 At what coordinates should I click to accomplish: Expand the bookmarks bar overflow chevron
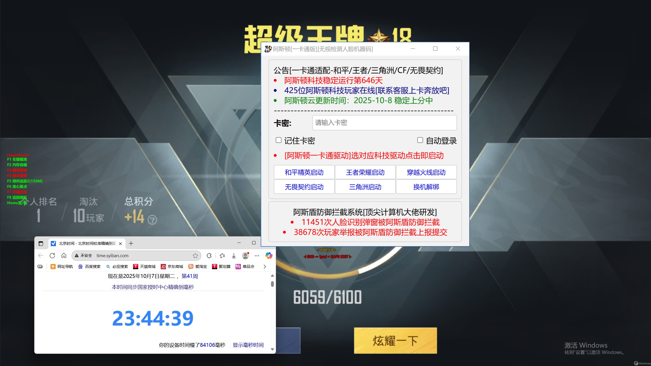[265, 267]
